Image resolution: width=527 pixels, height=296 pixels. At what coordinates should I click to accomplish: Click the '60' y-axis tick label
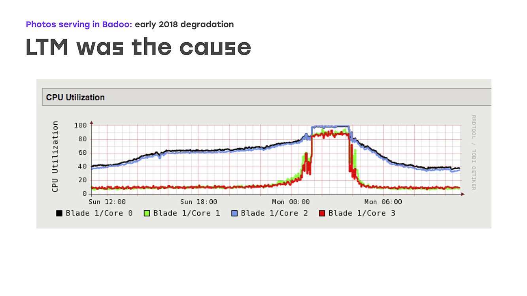tap(82, 153)
